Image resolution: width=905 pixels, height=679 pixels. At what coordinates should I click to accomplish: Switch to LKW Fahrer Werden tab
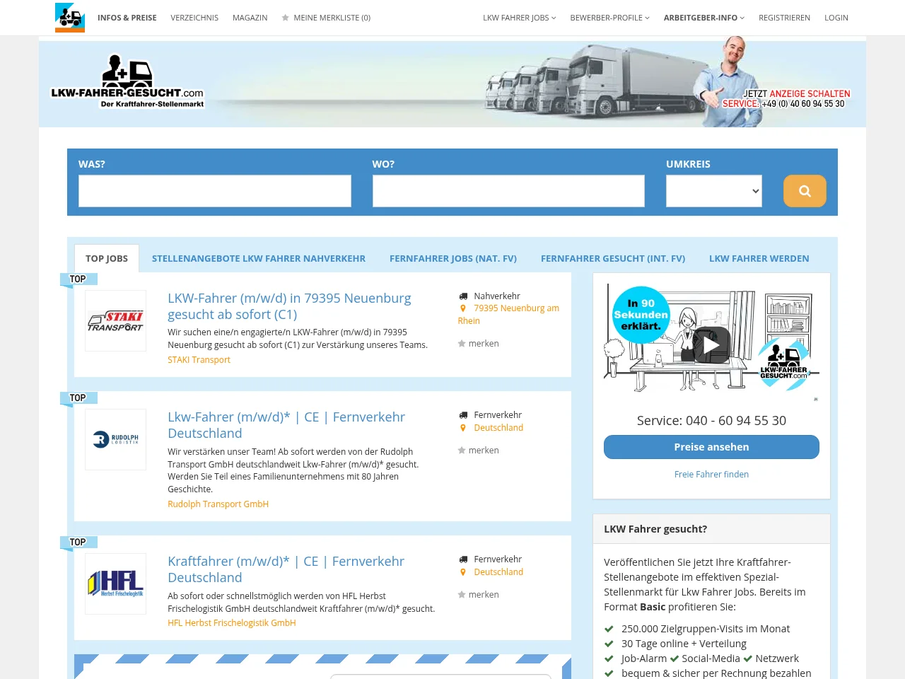759,258
